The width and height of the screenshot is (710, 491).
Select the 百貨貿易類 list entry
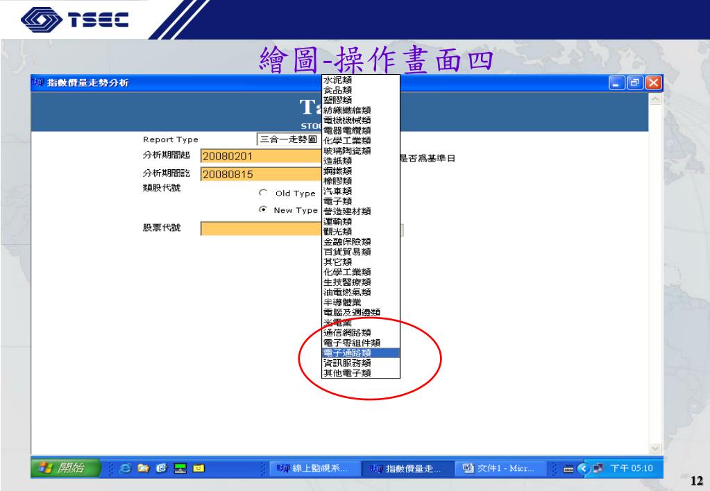[360, 252]
